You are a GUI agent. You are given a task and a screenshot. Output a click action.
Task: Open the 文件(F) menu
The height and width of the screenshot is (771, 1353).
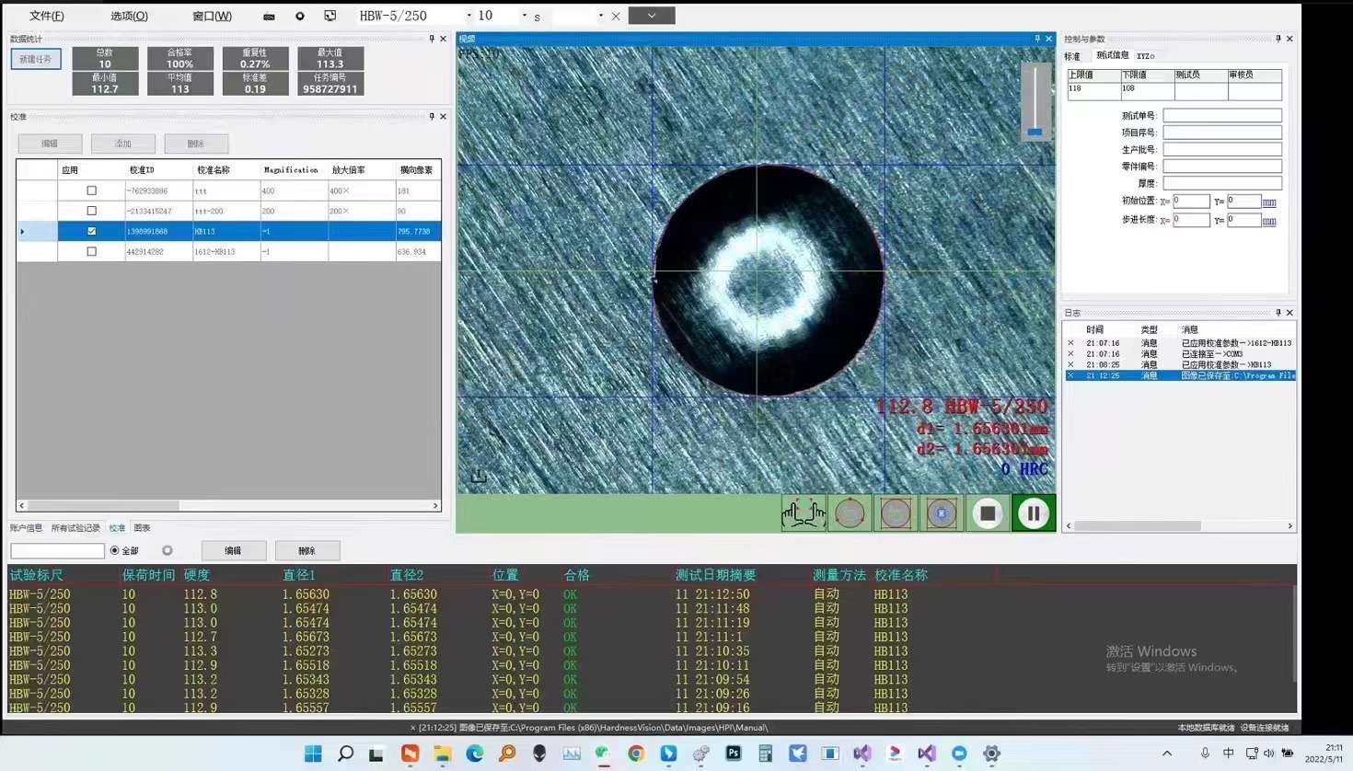pos(46,16)
